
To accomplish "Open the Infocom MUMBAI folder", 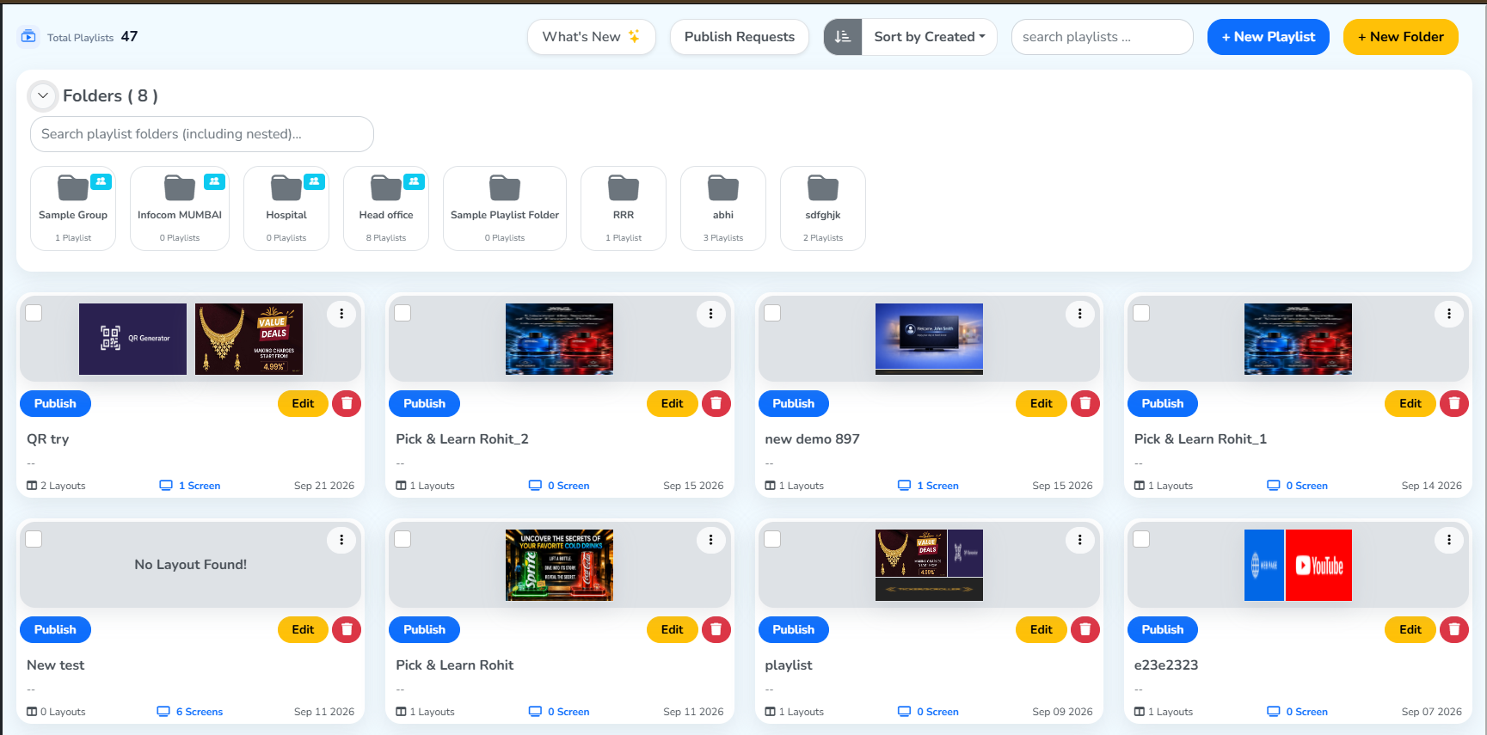I will tap(180, 209).
